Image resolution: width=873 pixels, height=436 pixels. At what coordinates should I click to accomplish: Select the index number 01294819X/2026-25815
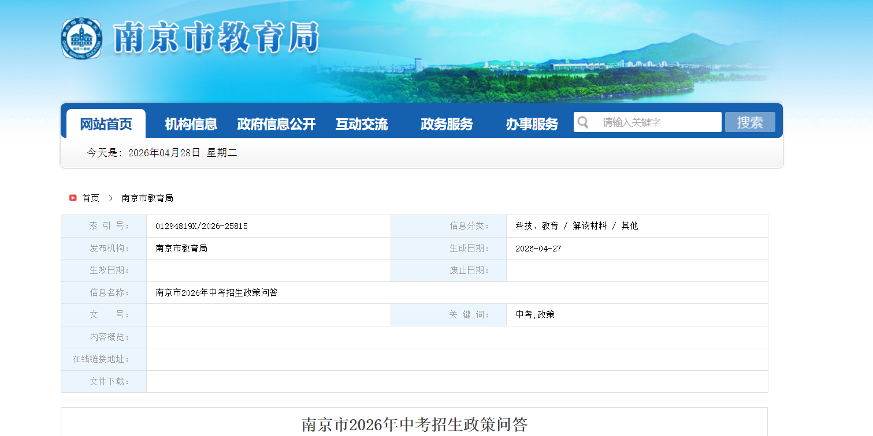click(202, 226)
